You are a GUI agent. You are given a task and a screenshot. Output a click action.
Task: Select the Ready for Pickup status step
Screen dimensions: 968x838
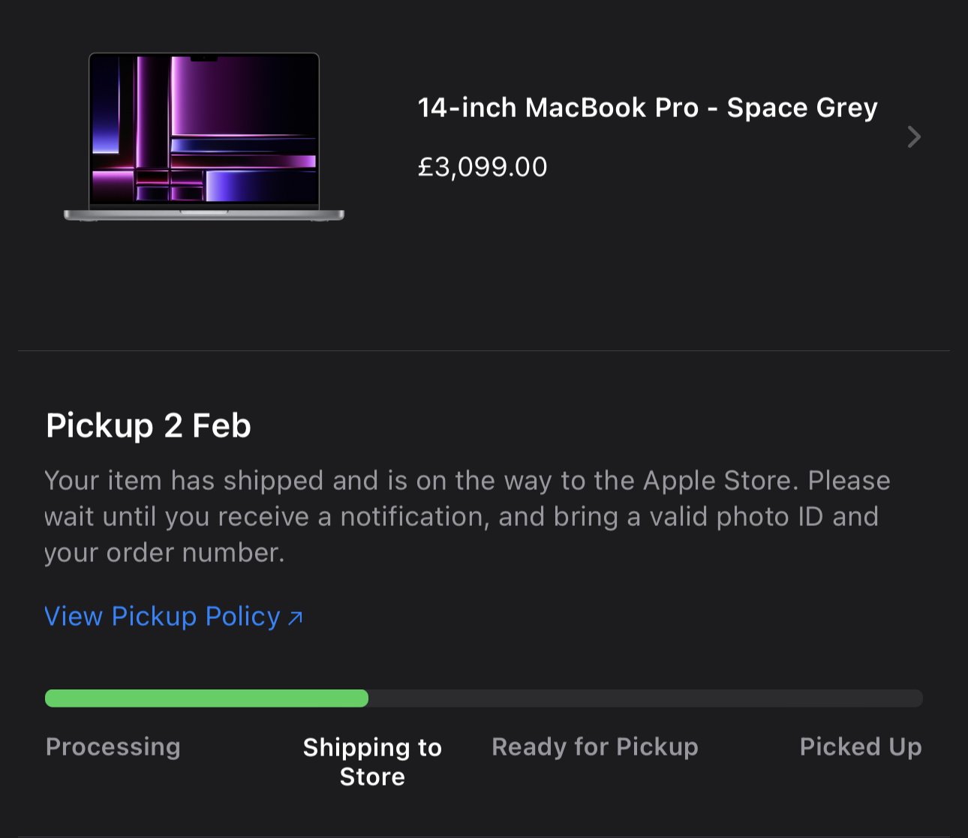pos(595,747)
